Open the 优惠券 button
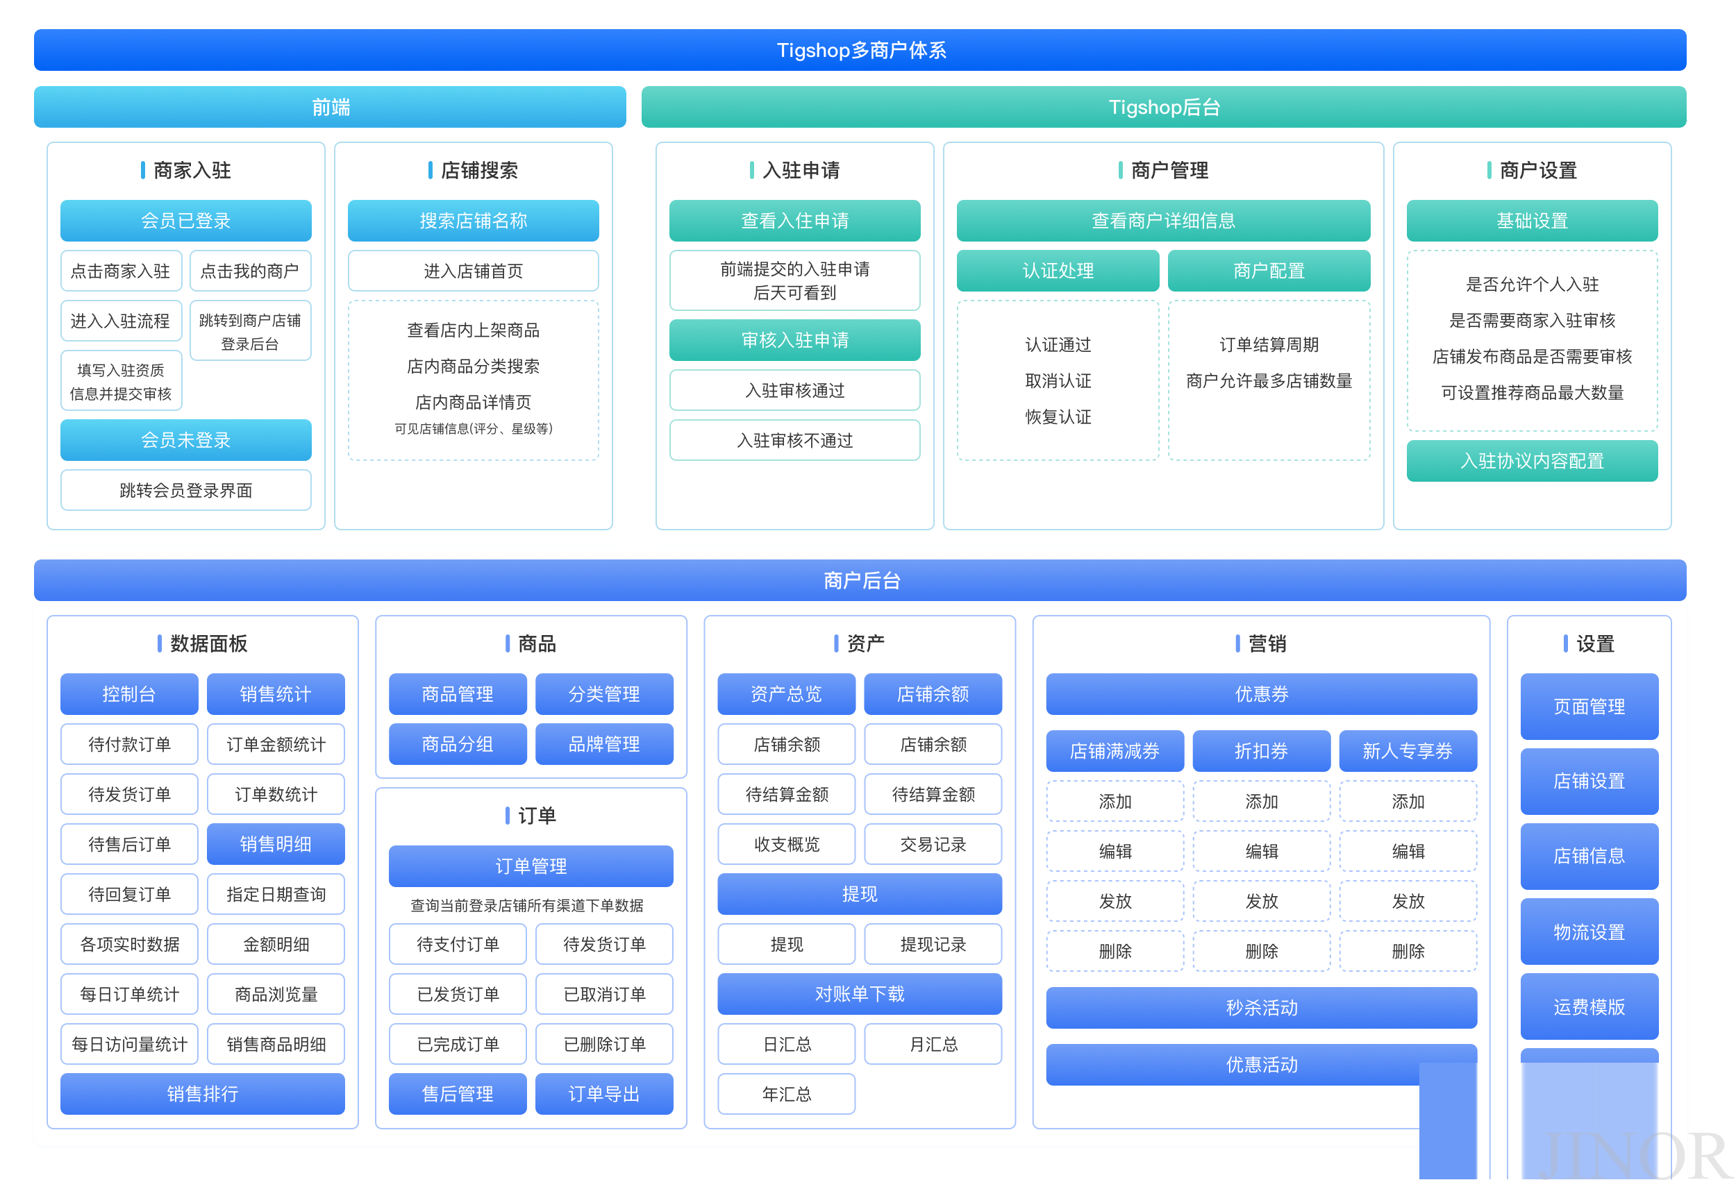The image size is (1736, 1180). pyautogui.click(x=1262, y=694)
